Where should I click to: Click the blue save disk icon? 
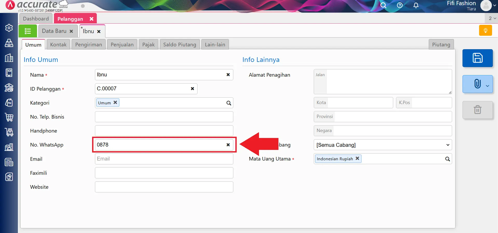477,58
